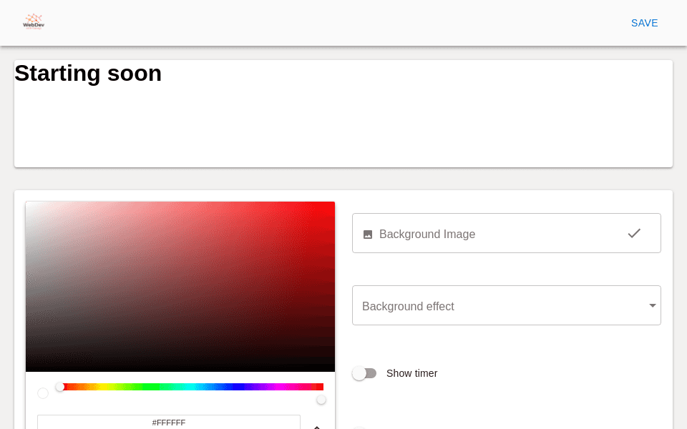Screen dimensions: 687x429
Task: Click the stepper arrow below the hex input
Action: (317, 427)
